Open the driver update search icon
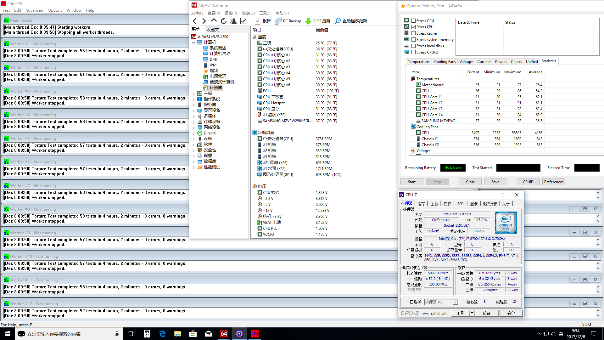This screenshot has height=340, width=604. pyautogui.click(x=338, y=21)
